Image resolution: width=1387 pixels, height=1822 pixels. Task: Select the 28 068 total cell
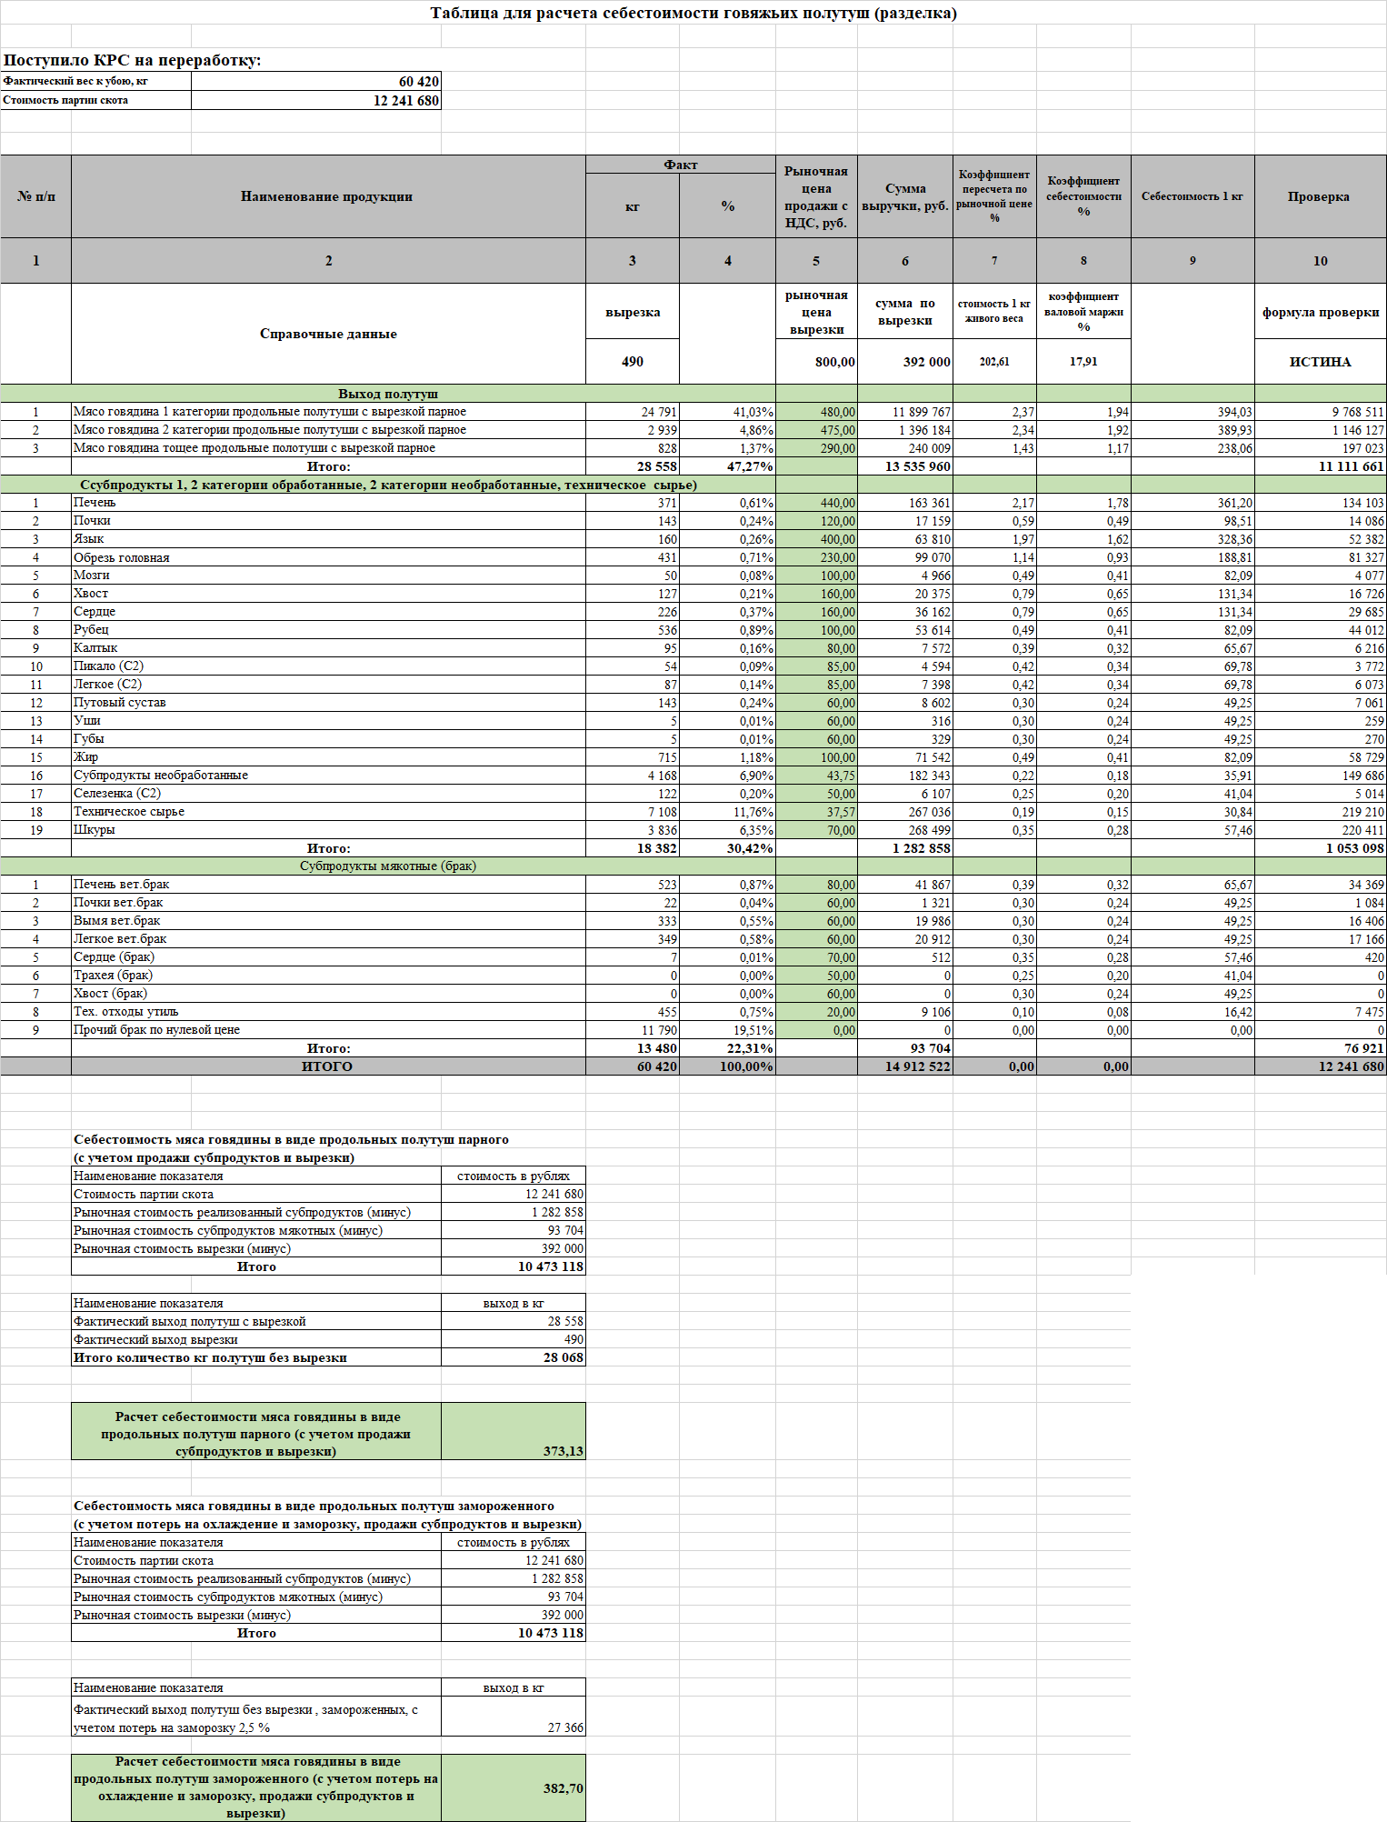point(514,1358)
